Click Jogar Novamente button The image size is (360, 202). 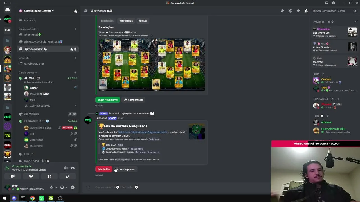[x=107, y=100]
